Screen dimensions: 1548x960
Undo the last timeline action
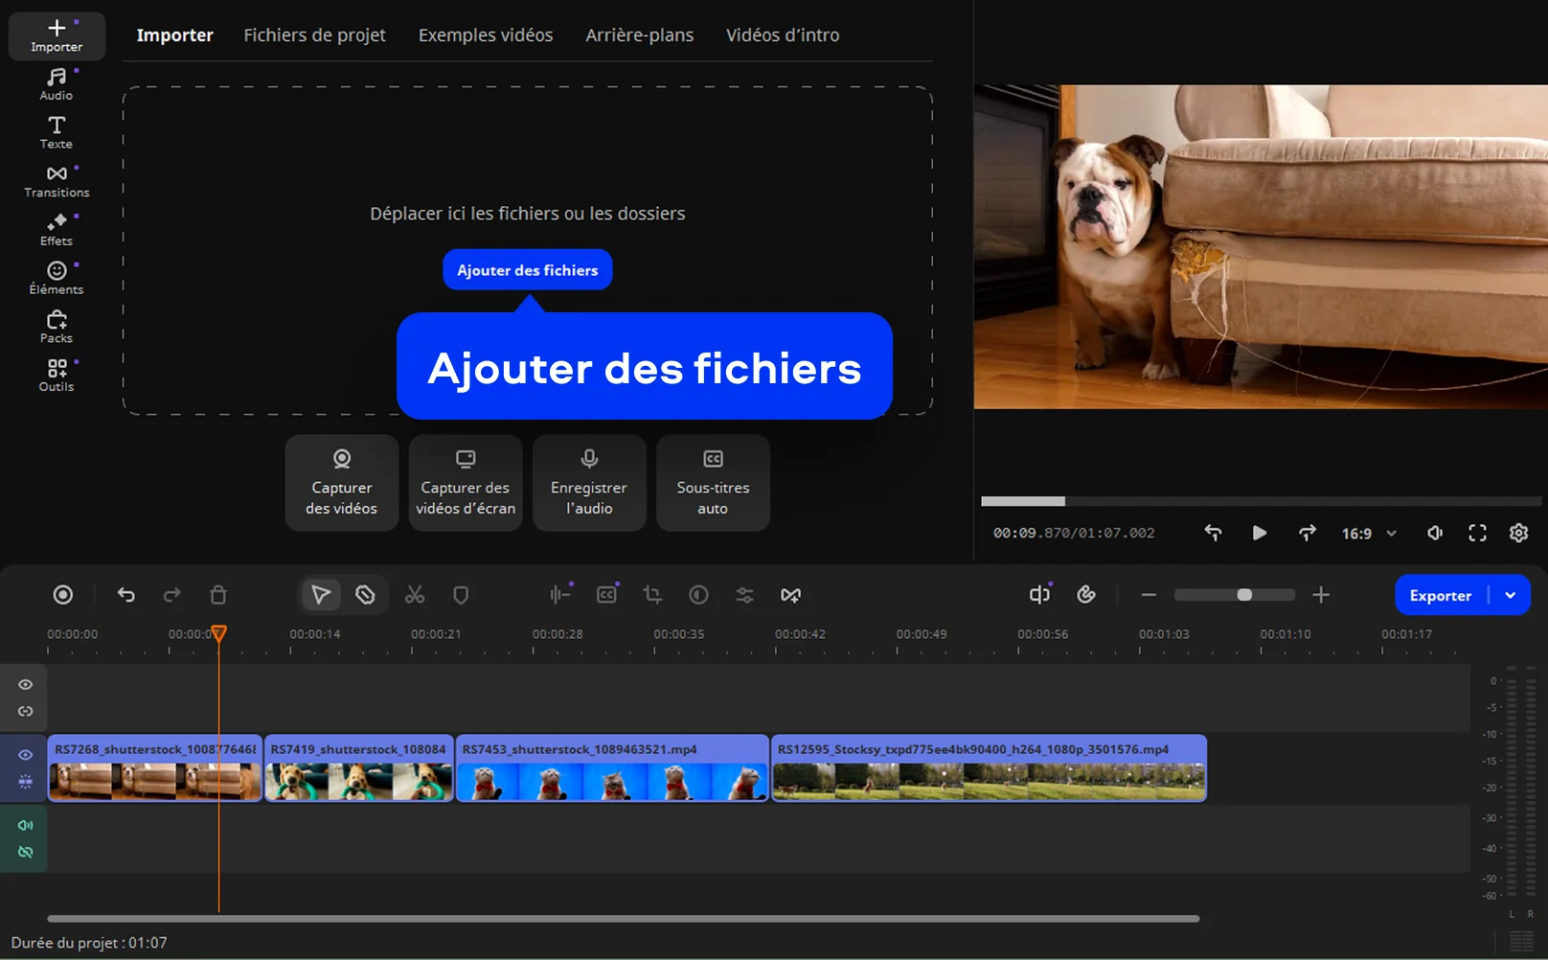[125, 595]
